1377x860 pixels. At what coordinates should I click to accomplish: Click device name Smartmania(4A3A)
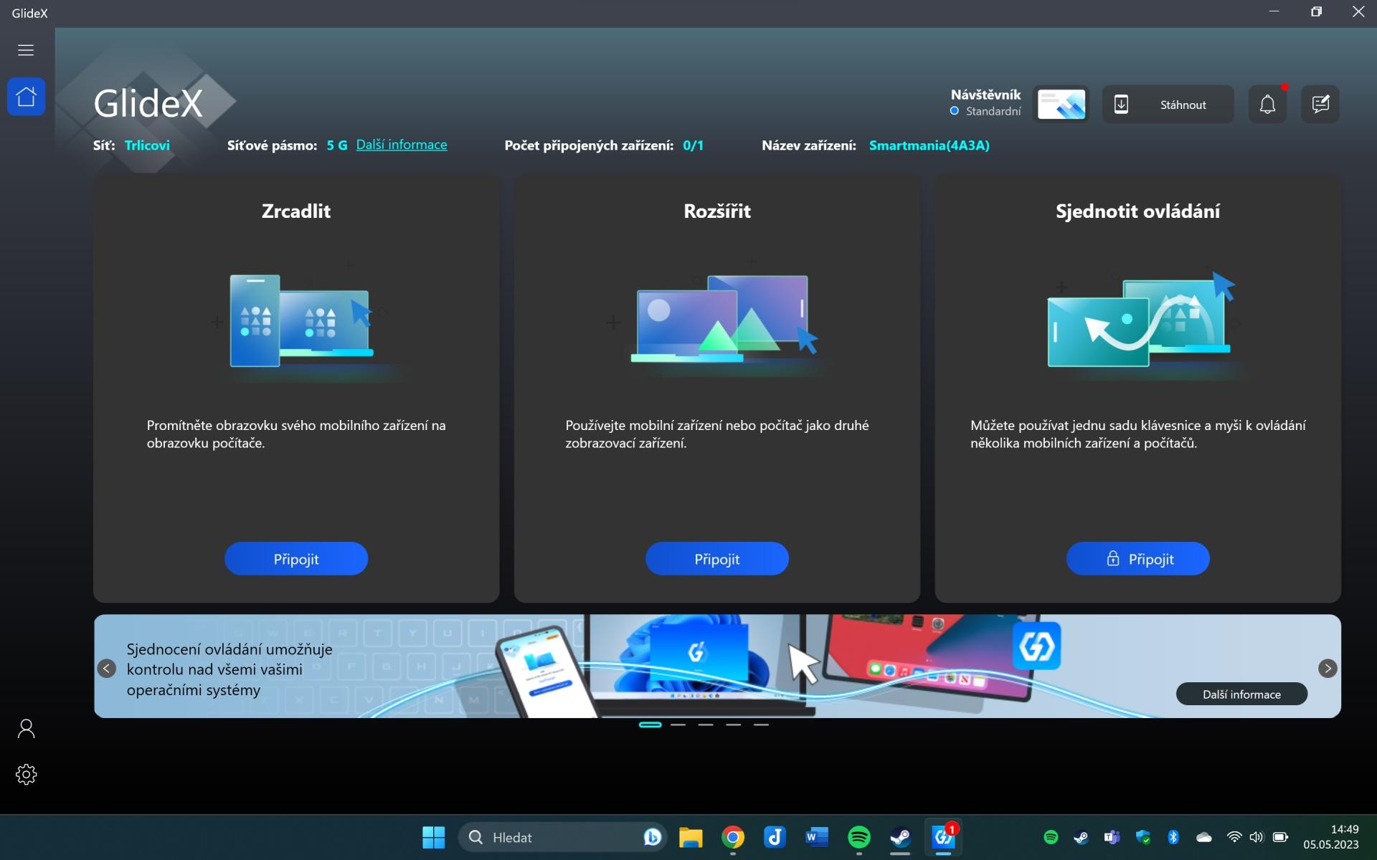(929, 145)
